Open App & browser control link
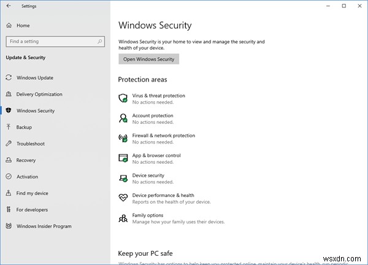Viewport: 368px width, 265px height. [156, 155]
